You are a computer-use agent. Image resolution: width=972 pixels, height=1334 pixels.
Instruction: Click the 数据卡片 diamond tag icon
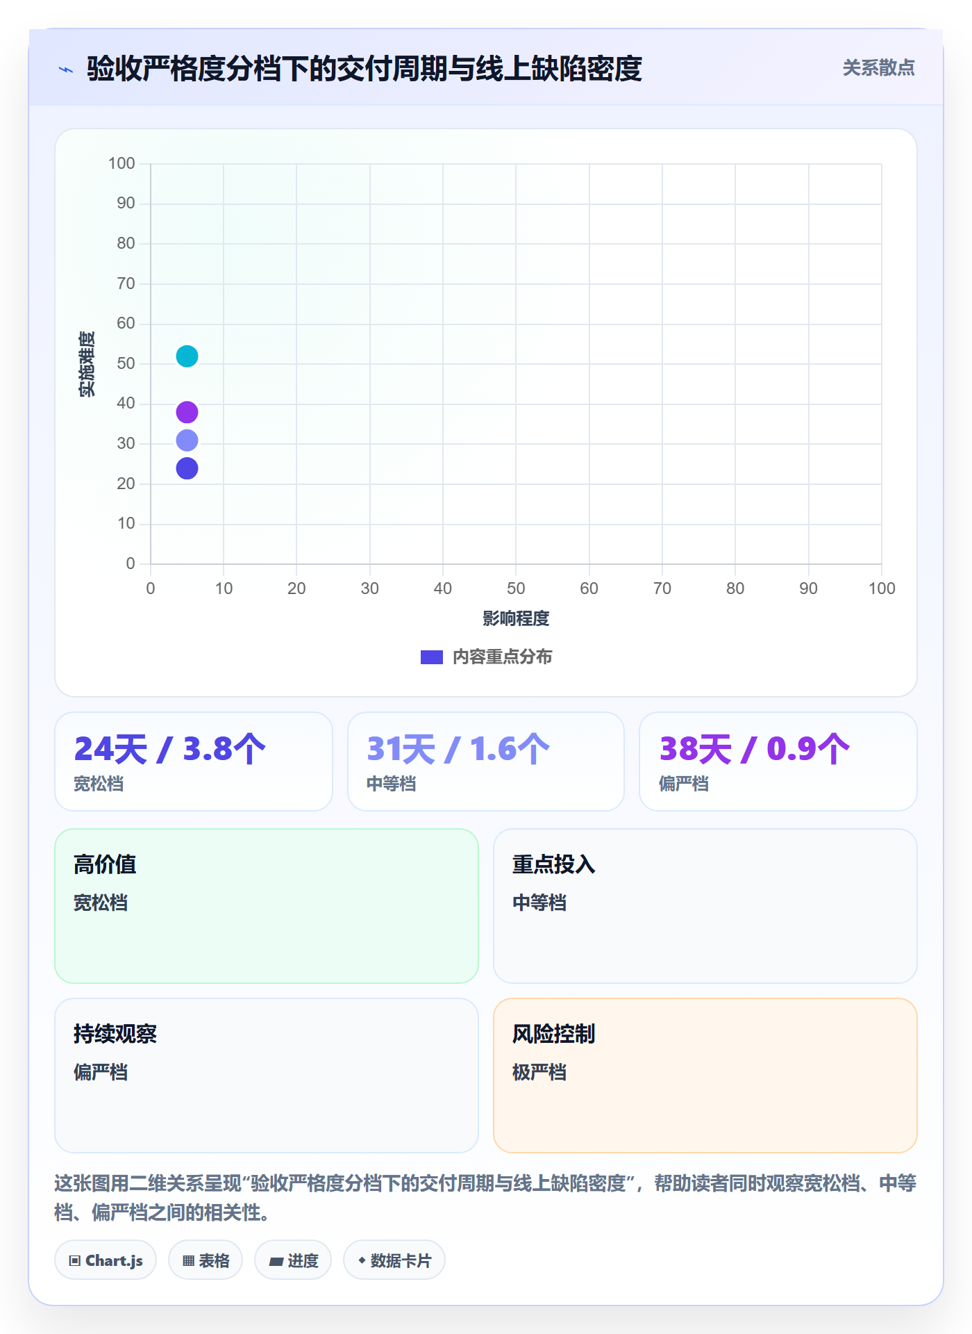[x=362, y=1260]
